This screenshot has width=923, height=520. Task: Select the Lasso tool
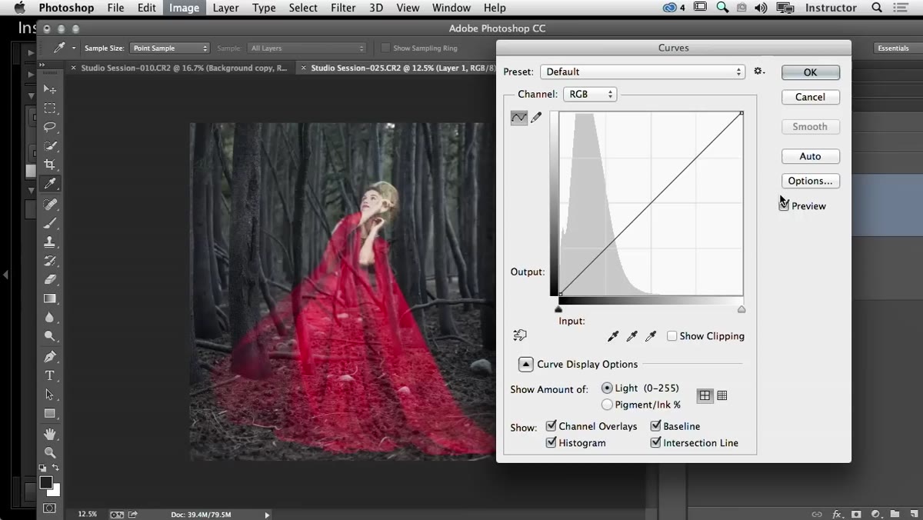coord(50,127)
